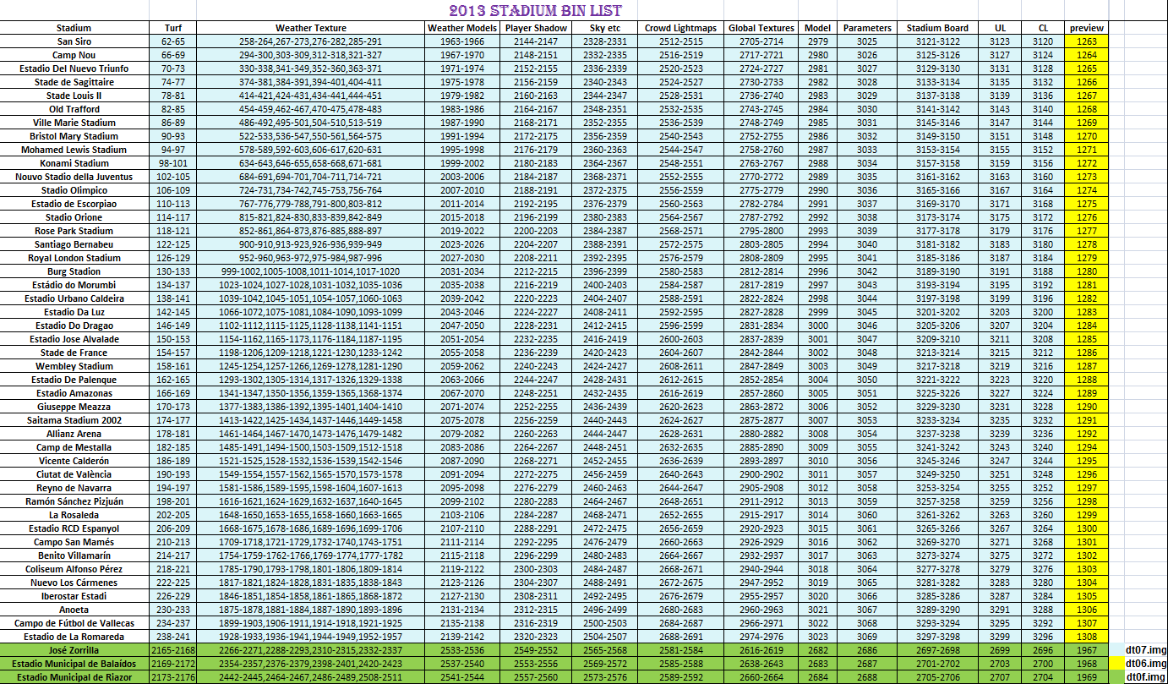The width and height of the screenshot is (1168, 684).
Task: Select Old Trafford in the Stadium column
Action: pos(74,109)
